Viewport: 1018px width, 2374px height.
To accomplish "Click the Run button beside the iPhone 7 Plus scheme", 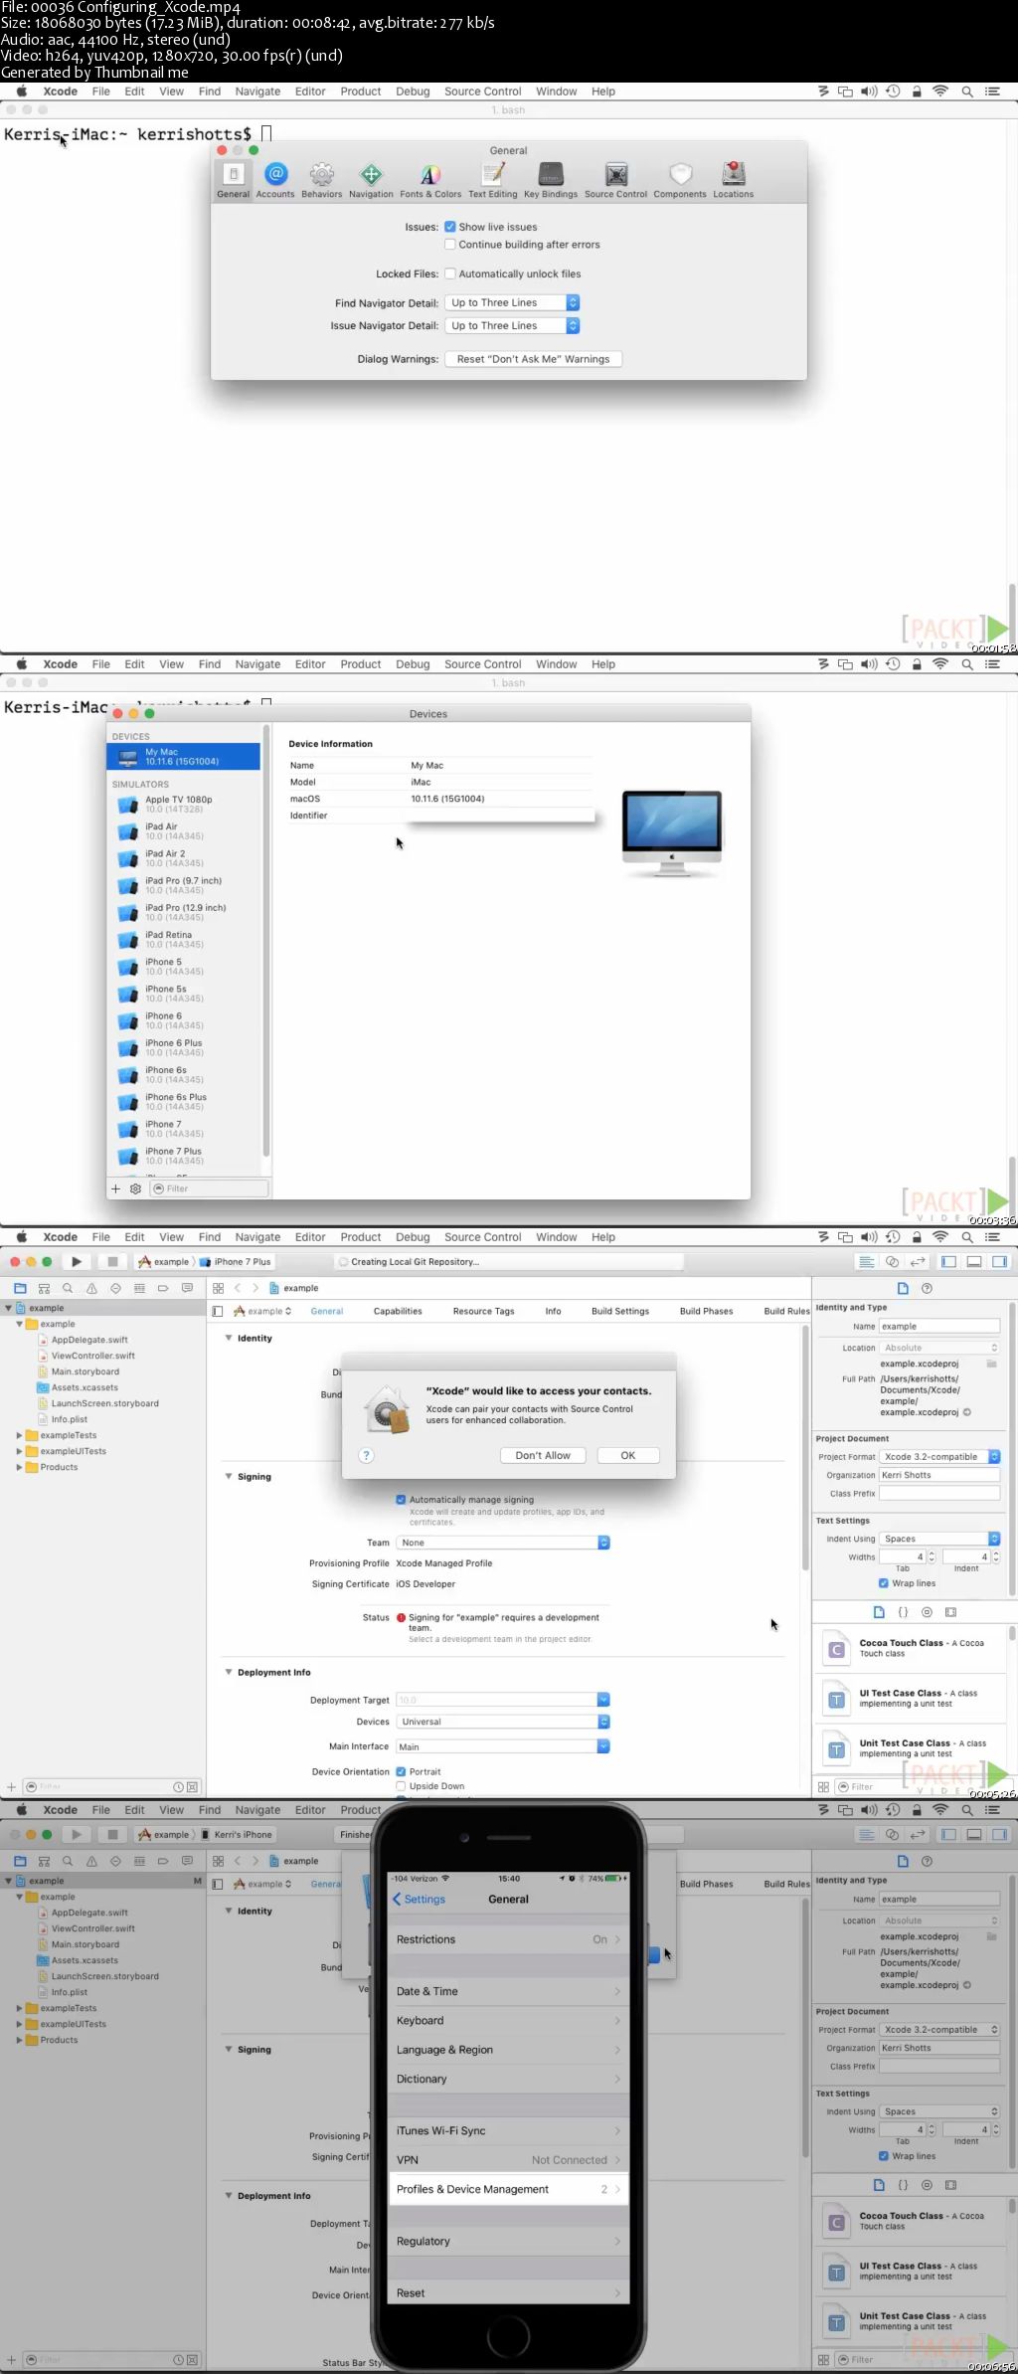I will 77,1261.
